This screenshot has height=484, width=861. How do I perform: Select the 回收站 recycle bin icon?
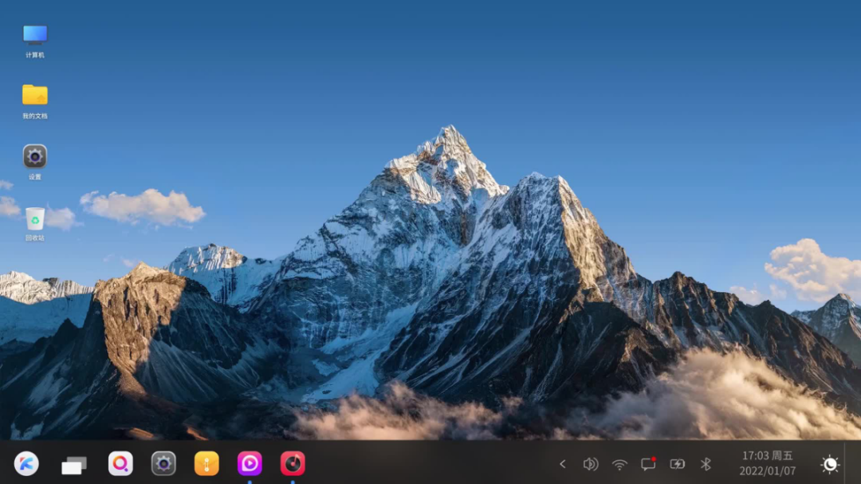pyautogui.click(x=34, y=223)
